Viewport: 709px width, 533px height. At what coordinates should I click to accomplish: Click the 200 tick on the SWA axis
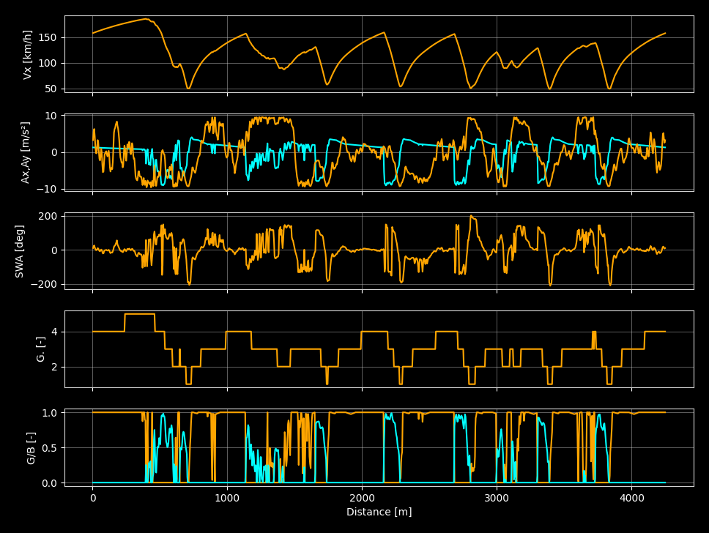coord(48,217)
